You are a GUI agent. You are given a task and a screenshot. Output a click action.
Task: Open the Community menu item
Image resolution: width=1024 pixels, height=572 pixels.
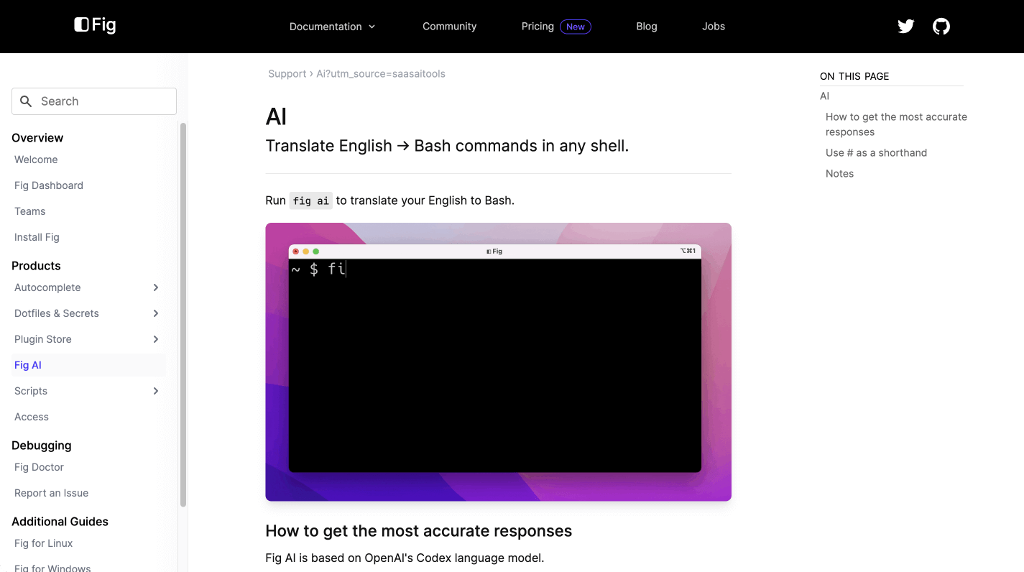[449, 26]
